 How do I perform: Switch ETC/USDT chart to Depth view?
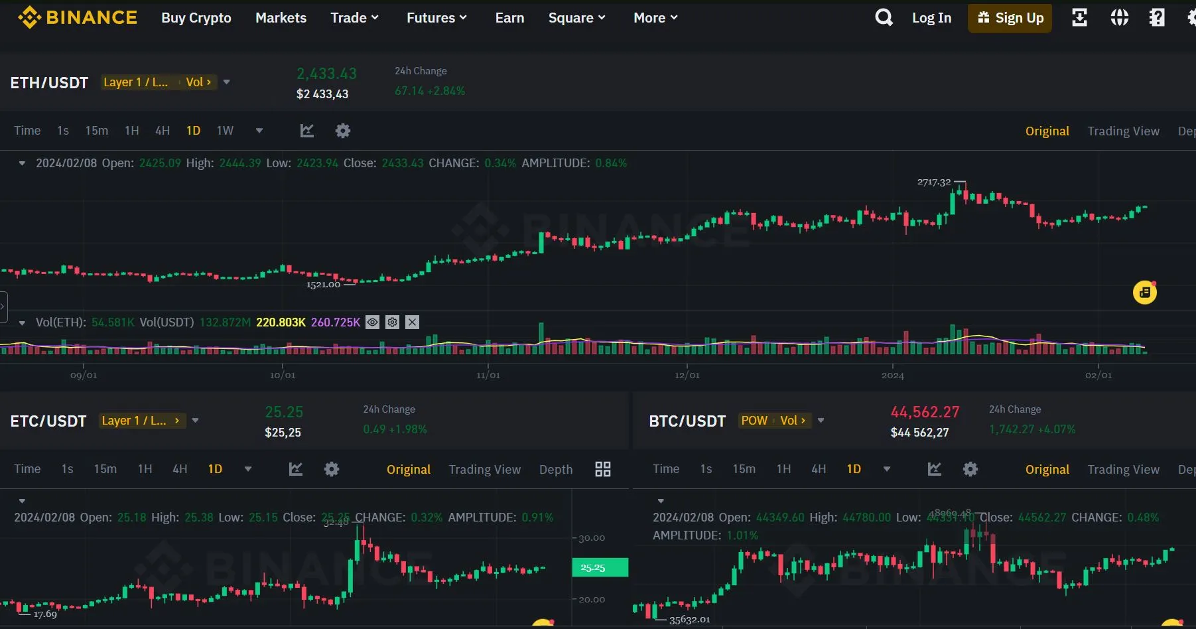556,470
